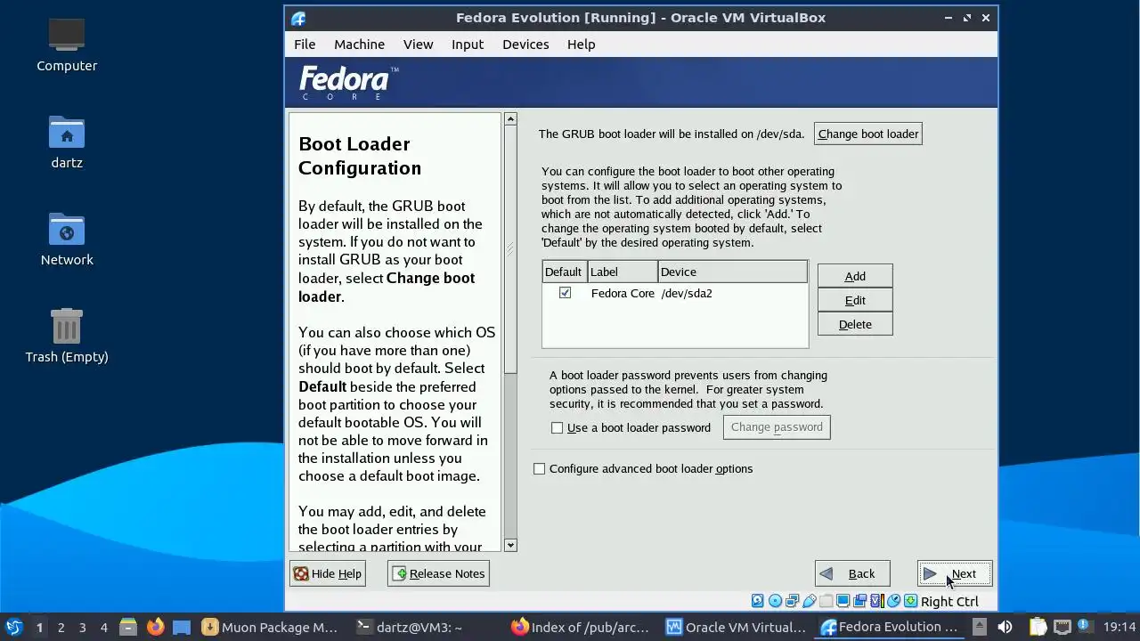
Task: Switch to workspace 4
Action: click(x=103, y=627)
